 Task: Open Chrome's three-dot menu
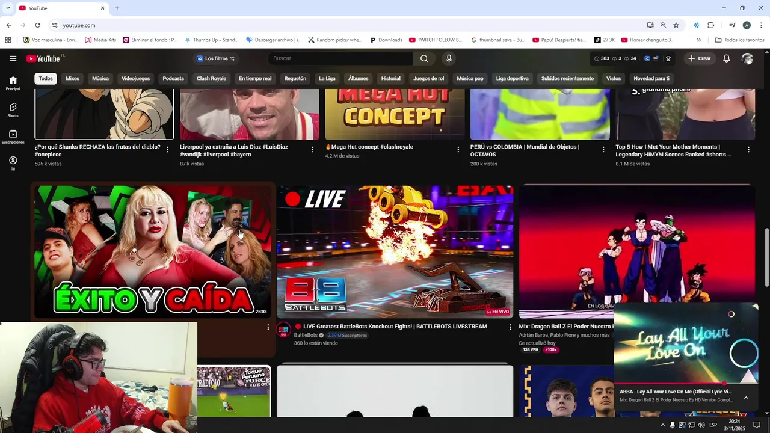click(762, 25)
